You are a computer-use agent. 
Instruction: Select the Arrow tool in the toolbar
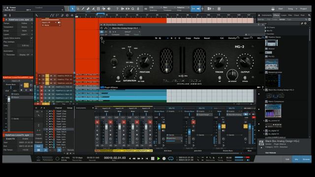[72, 9]
